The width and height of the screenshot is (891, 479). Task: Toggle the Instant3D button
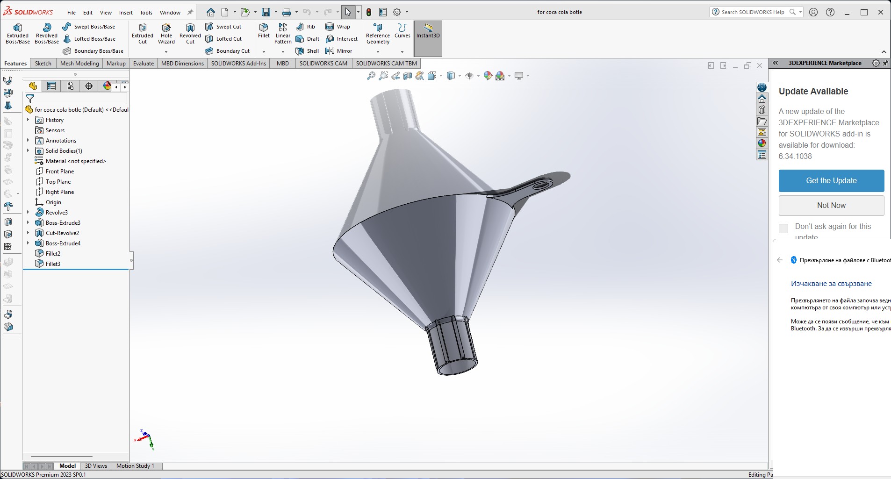[x=428, y=39]
